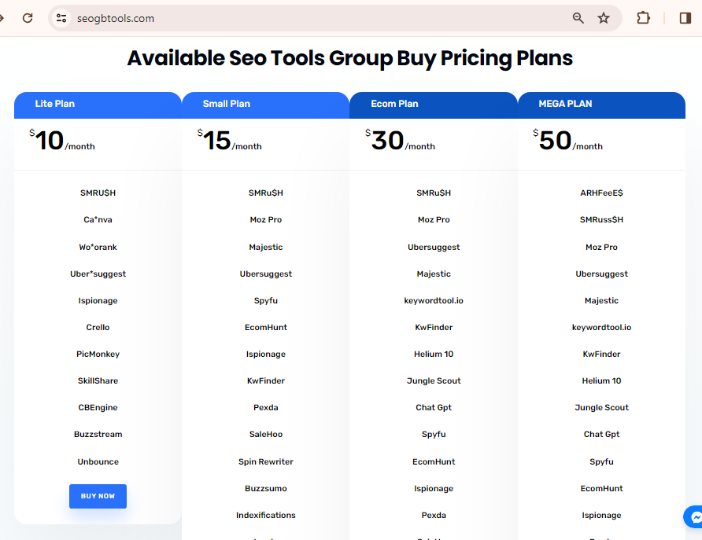Click ARHFeeE$ in the Mega plan list
The image size is (702, 540).
[x=601, y=193]
